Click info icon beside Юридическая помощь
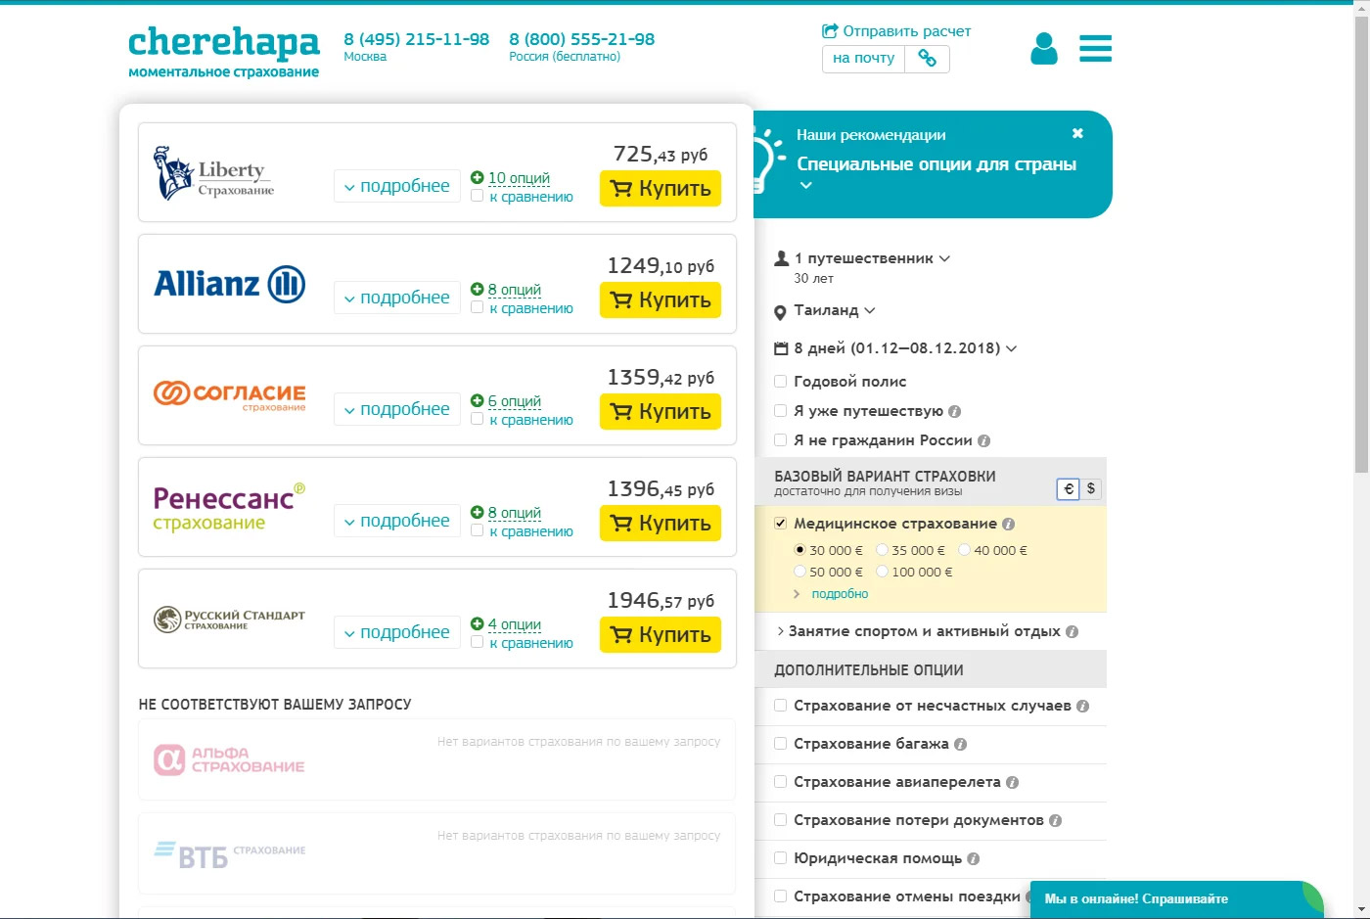1370x919 pixels. 973,858
